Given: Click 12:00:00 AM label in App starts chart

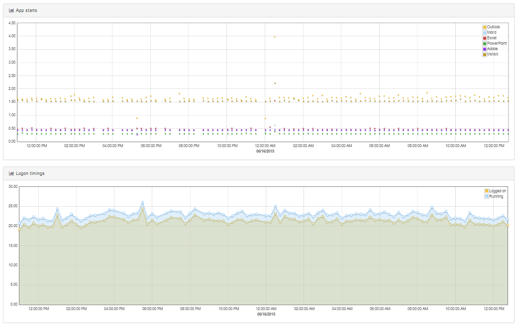Looking at the screenshot, I should [x=265, y=146].
